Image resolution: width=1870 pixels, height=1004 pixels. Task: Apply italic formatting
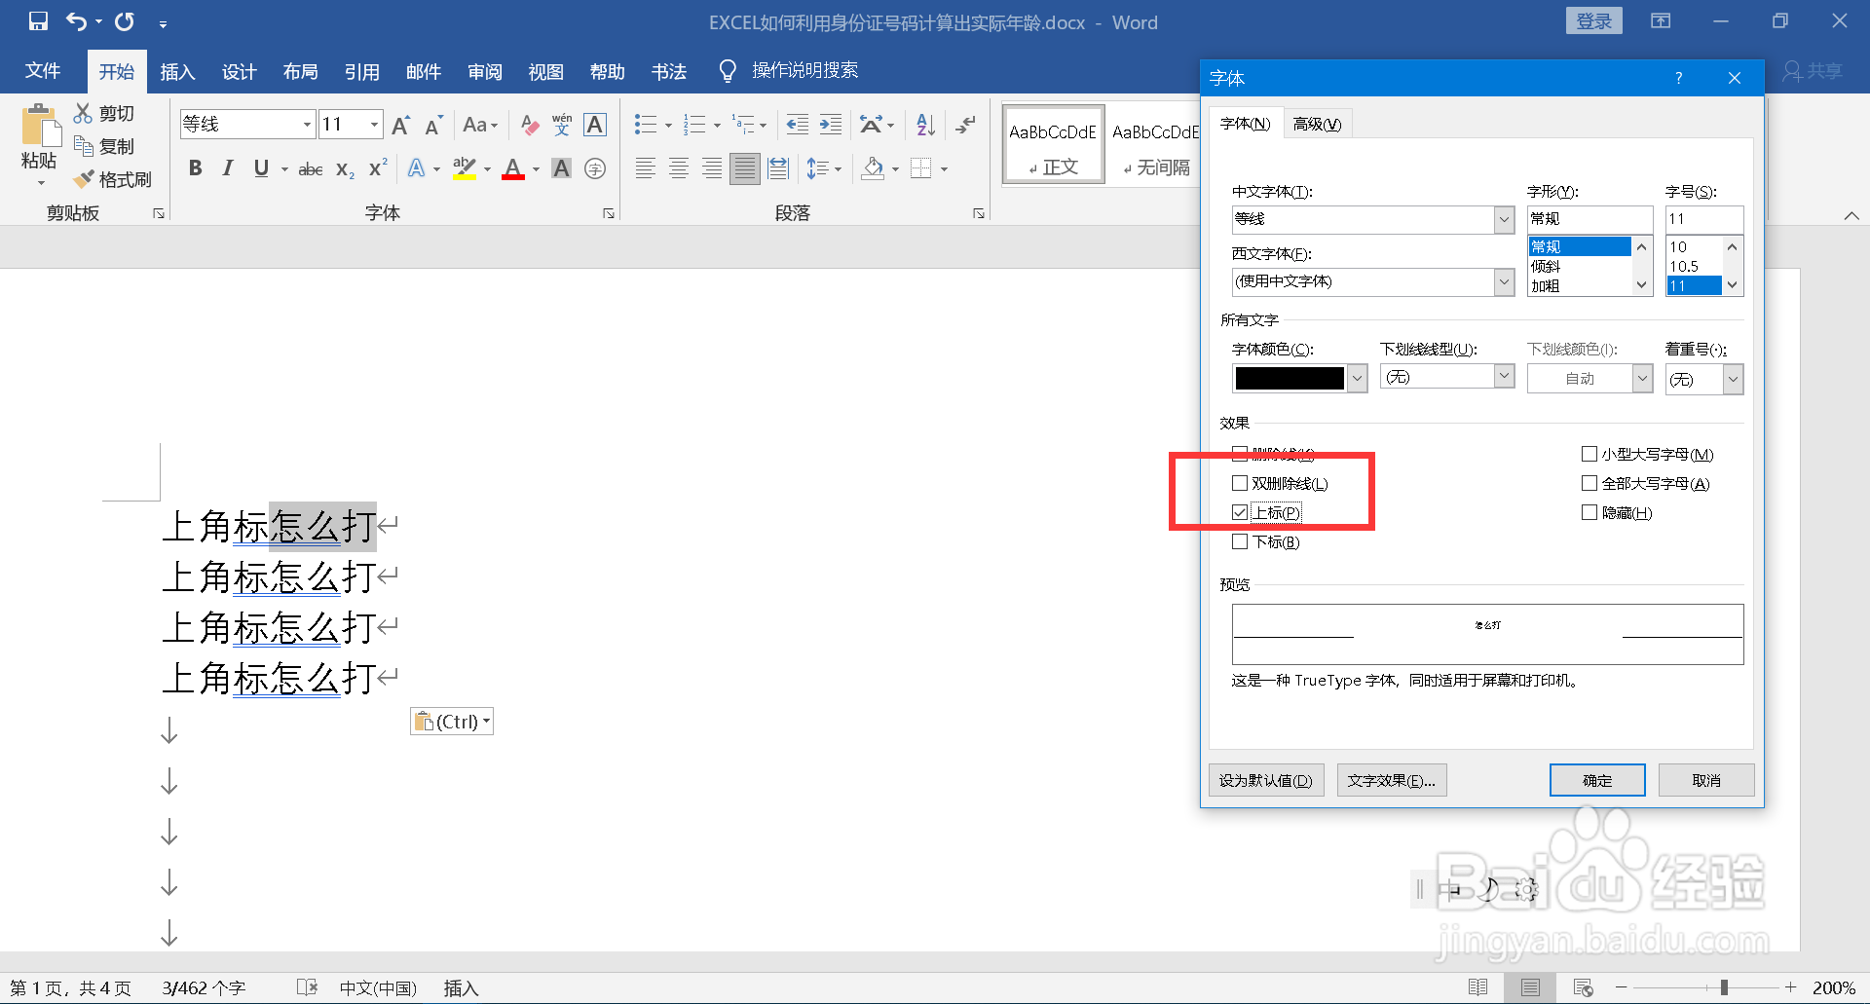tap(227, 168)
